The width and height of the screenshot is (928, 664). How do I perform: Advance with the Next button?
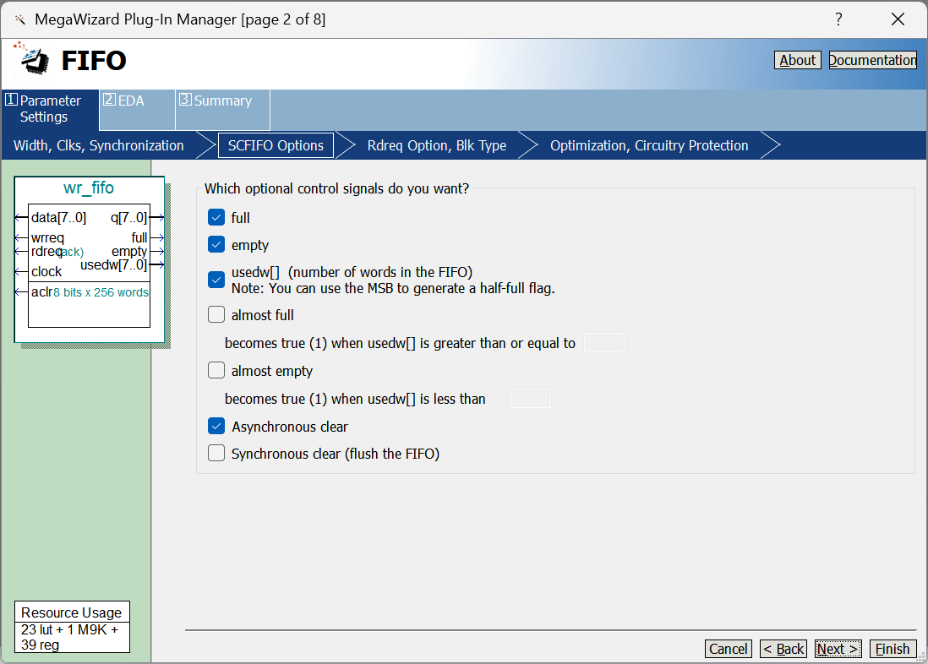pyautogui.click(x=838, y=649)
